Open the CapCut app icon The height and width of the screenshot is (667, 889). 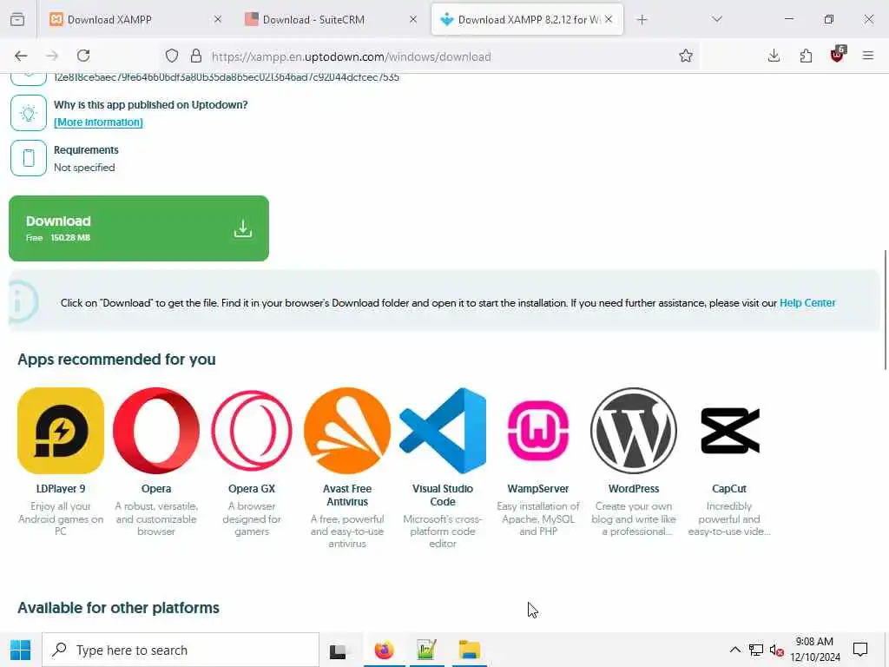coord(729,431)
